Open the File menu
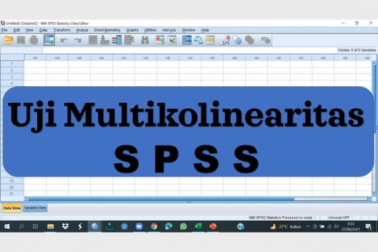The width and height of the screenshot is (378, 252). (4, 30)
